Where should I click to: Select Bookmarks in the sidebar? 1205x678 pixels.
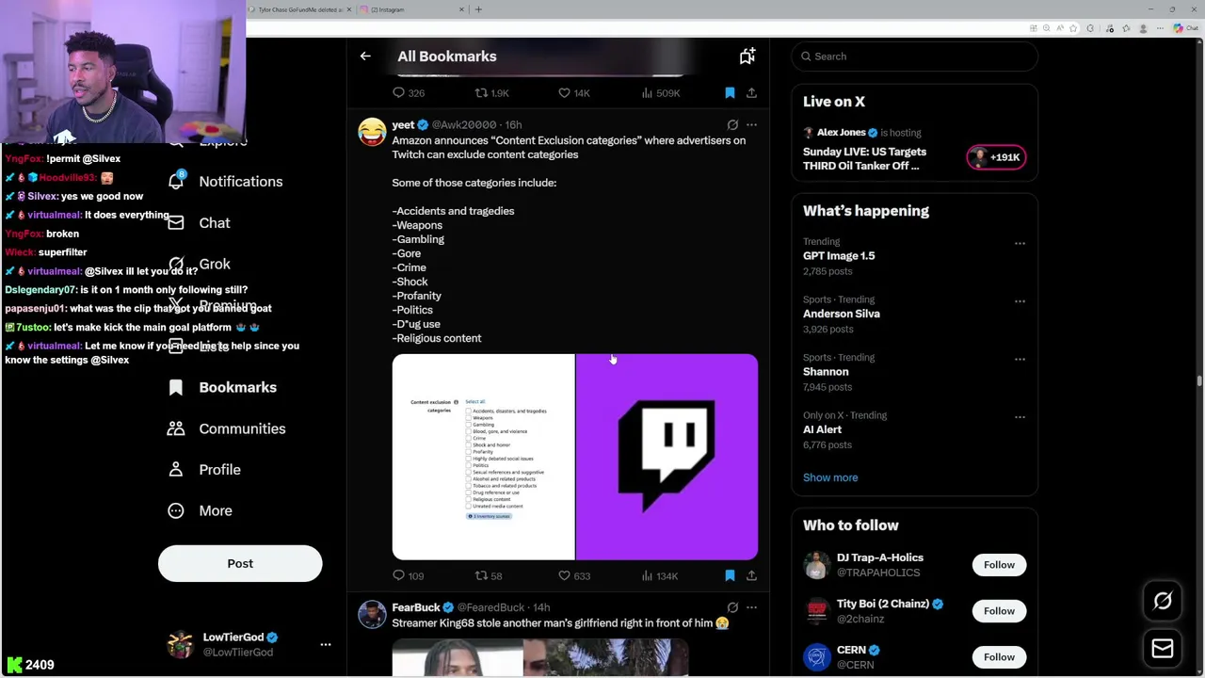pos(223,387)
